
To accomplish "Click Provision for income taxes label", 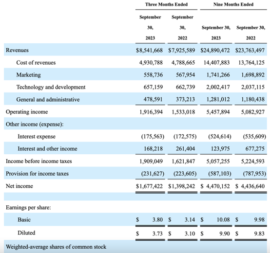I will click(x=37, y=174).
